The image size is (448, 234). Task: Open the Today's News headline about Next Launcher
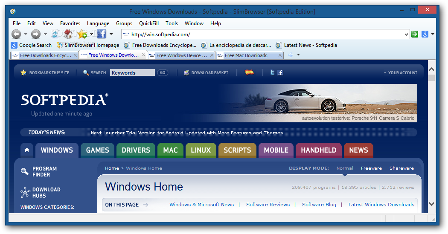coord(186,133)
